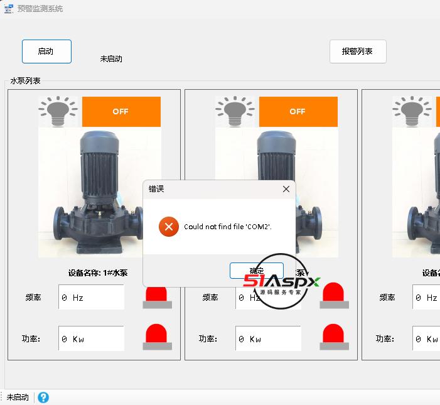This screenshot has height=405, width=440.
Task: Click the red frequency alarm light of pump 1
Action: (x=157, y=298)
